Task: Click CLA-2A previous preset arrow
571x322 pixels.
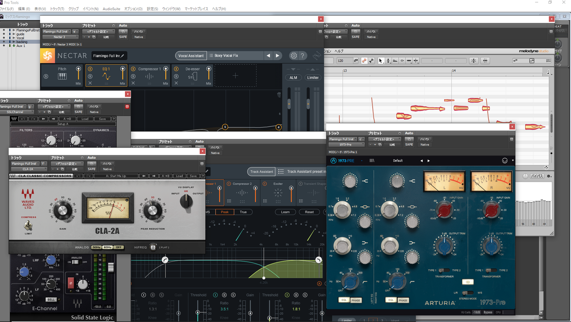Action: (x=143, y=176)
